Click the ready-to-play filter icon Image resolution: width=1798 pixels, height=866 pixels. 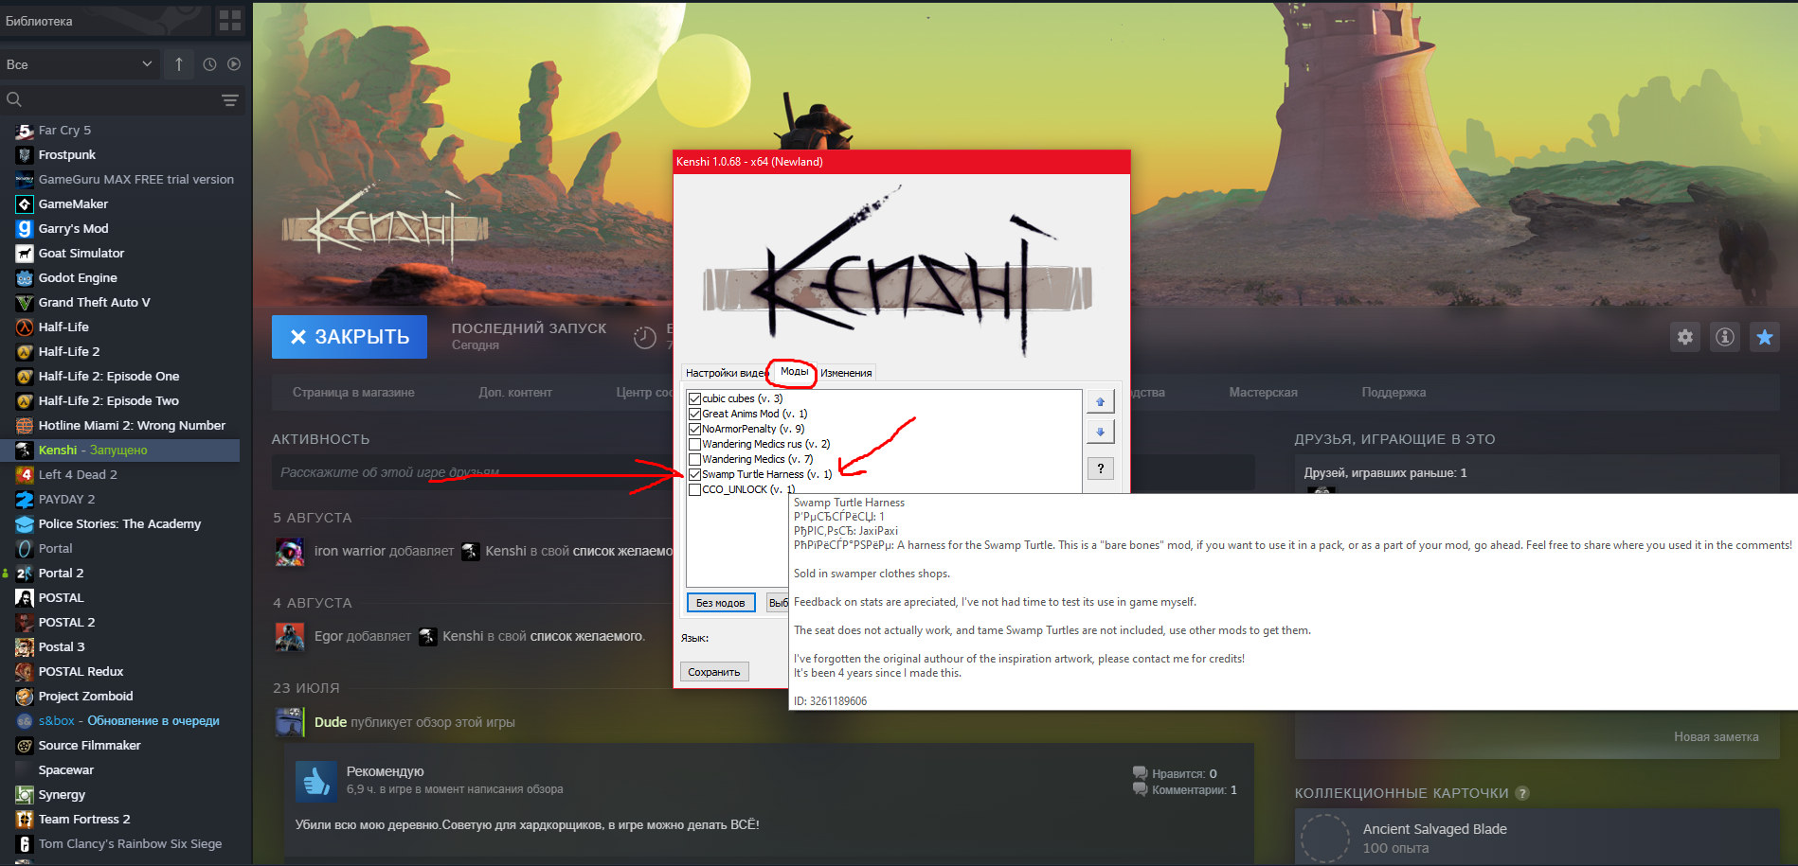tap(234, 64)
